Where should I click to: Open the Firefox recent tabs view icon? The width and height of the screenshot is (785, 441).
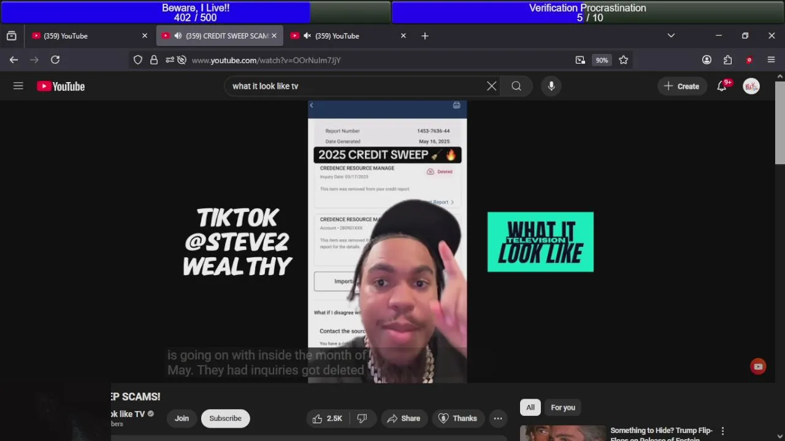11,36
